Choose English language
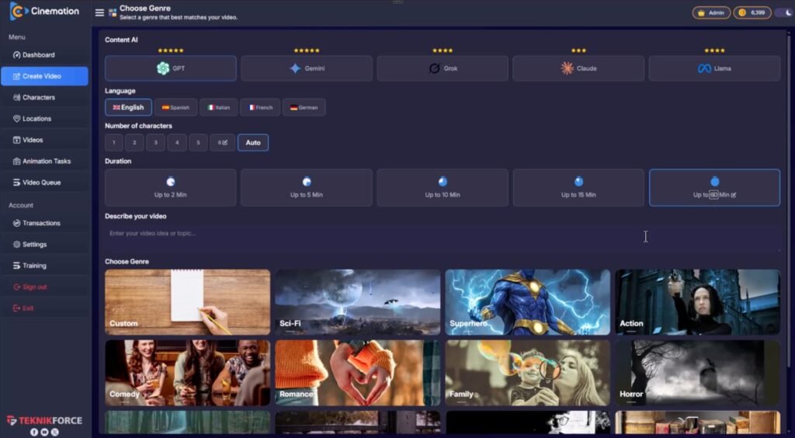Viewport: 795px width, 438px height. 128,107
